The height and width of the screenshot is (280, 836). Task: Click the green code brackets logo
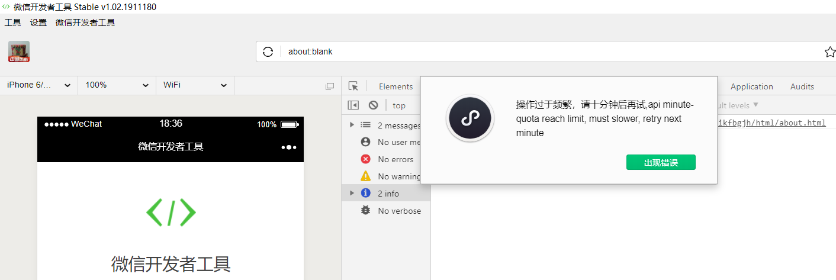171,212
